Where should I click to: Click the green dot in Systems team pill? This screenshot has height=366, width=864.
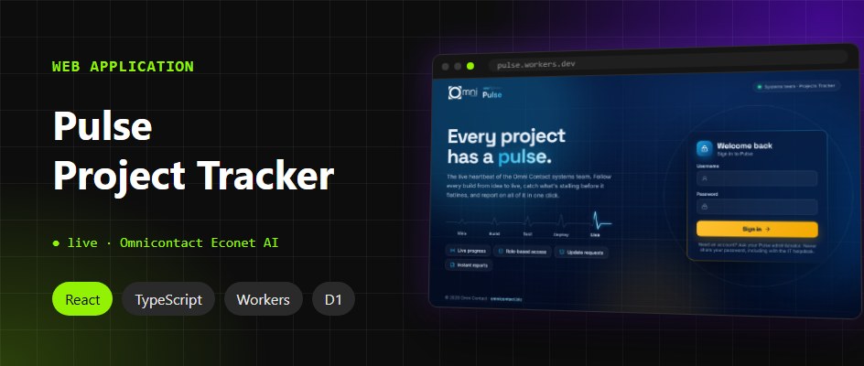pyautogui.click(x=760, y=87)
